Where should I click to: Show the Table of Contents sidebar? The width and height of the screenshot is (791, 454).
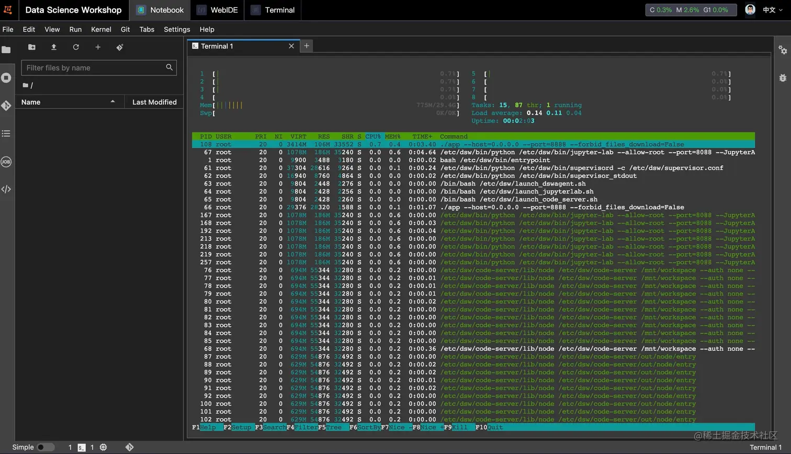point(6,134)
